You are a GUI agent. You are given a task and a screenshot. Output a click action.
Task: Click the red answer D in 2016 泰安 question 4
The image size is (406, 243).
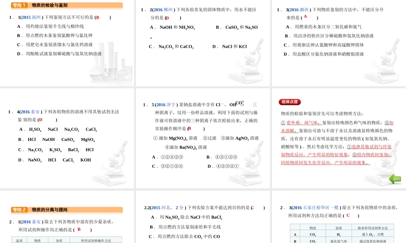[41, 120]
